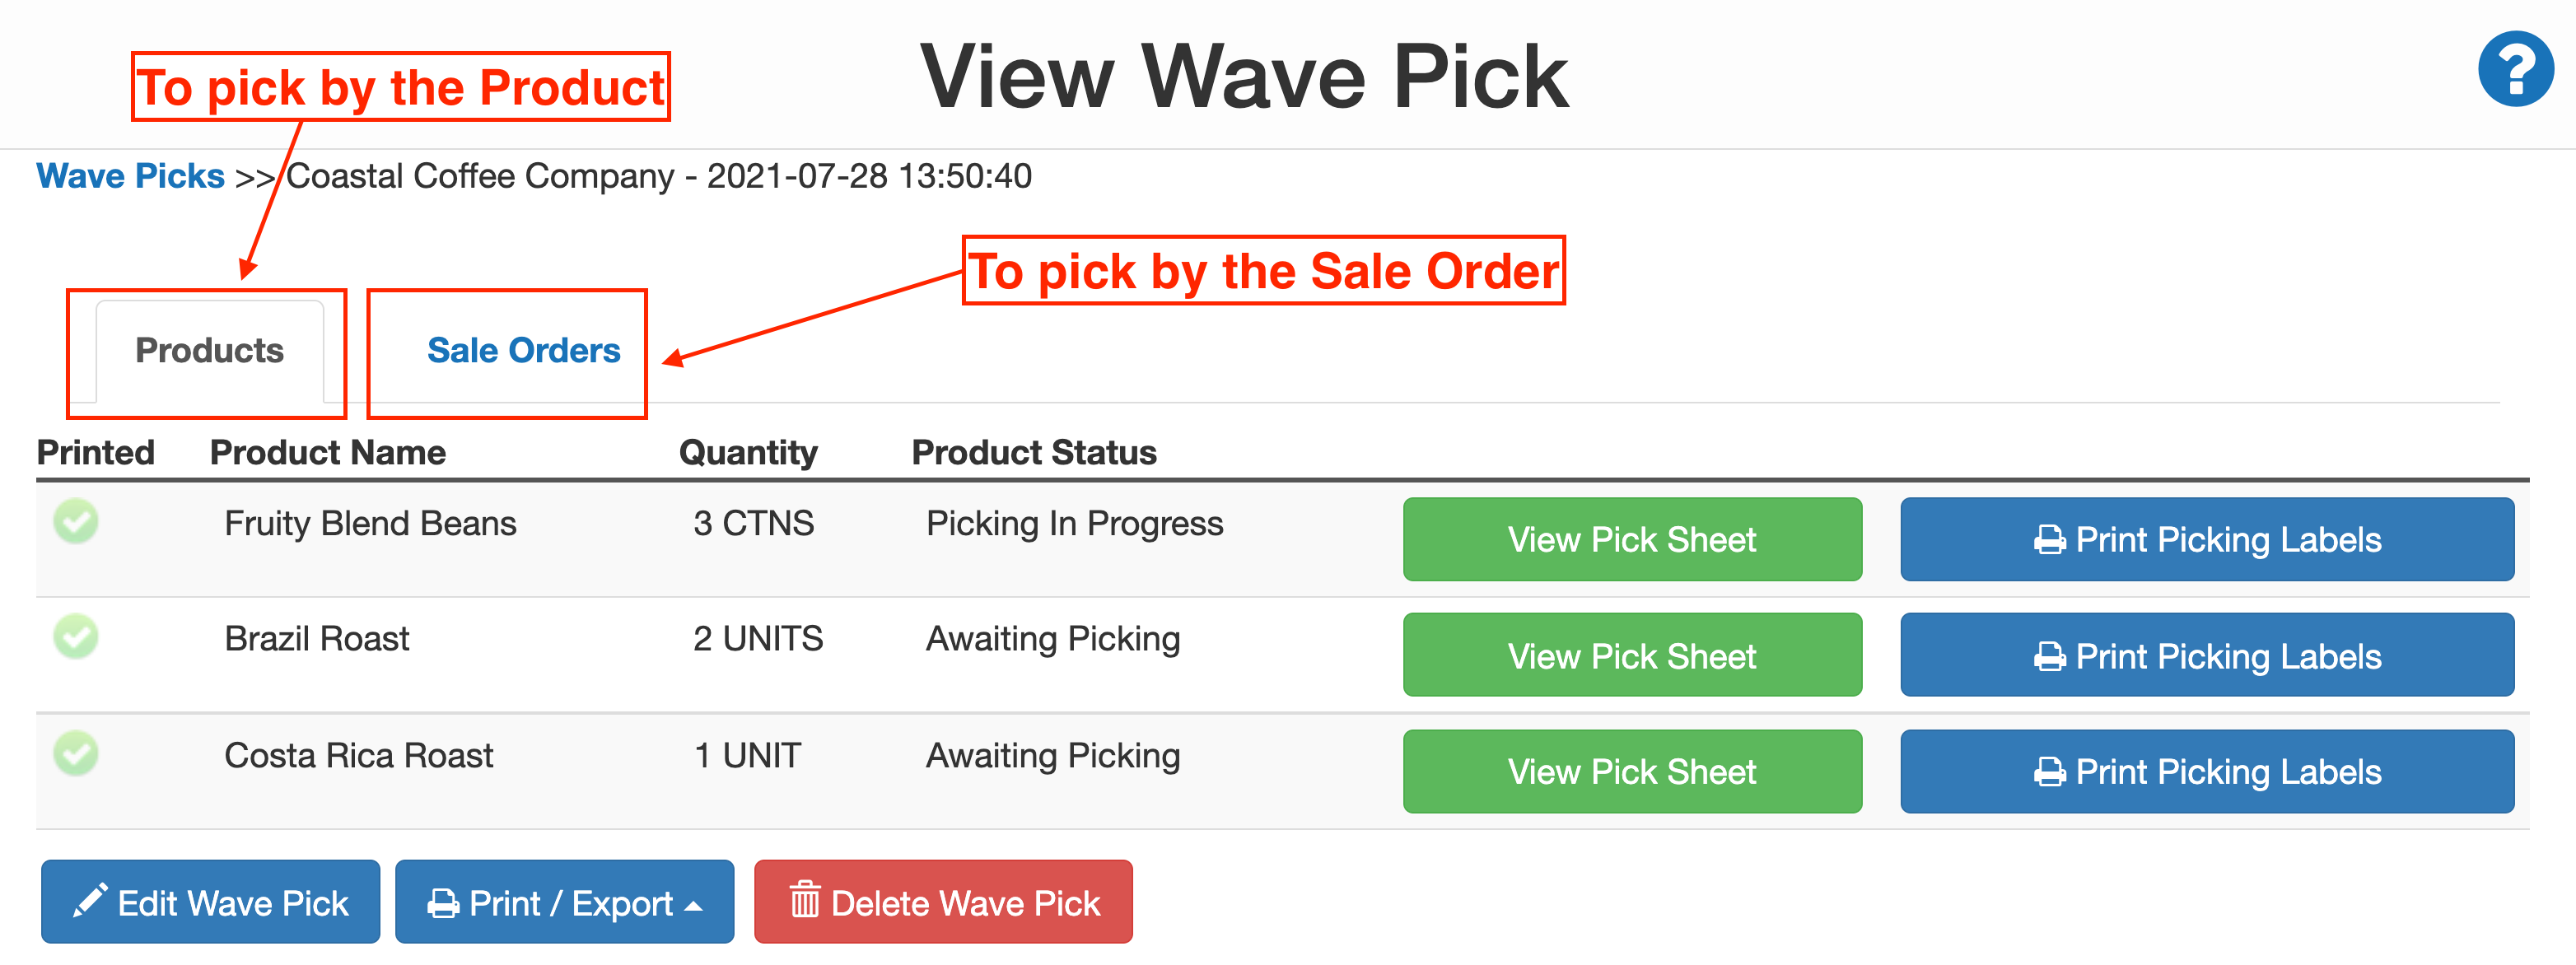Screen dimensions: 2576x965
Task: Click the Delete Wave Pick button
Action: pos(943,902)
